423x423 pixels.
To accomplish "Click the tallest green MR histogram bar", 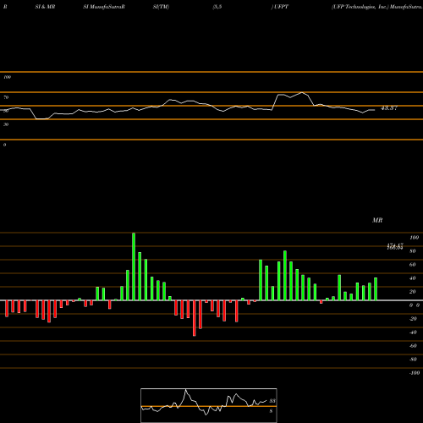I will pos(134,266).
